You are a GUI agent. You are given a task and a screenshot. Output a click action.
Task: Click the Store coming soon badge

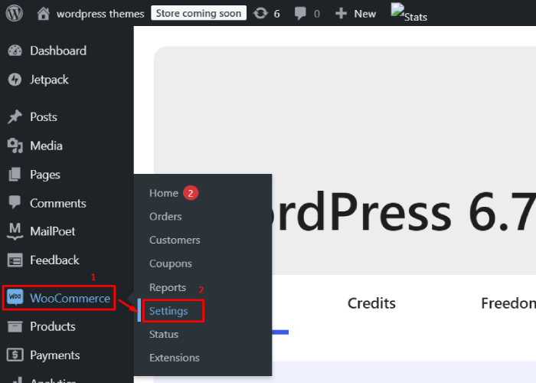pyautogui.click(x=198, y=14)
